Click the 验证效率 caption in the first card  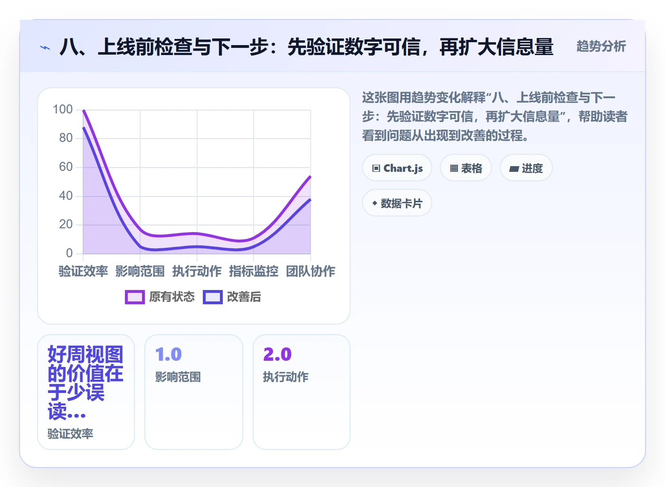70,434
